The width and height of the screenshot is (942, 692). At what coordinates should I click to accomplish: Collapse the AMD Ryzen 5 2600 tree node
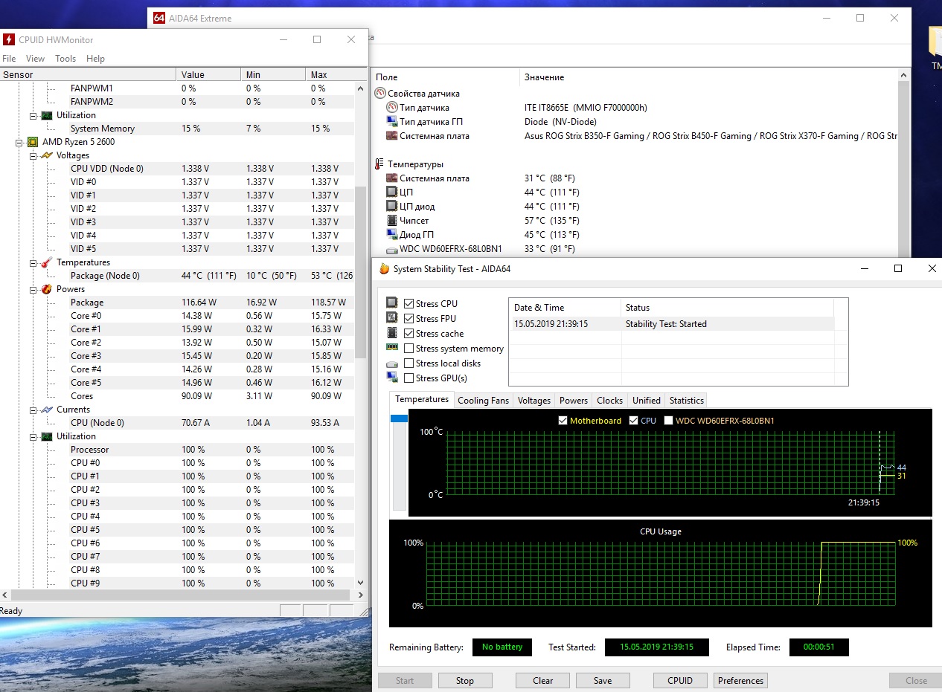click(19, 142)
